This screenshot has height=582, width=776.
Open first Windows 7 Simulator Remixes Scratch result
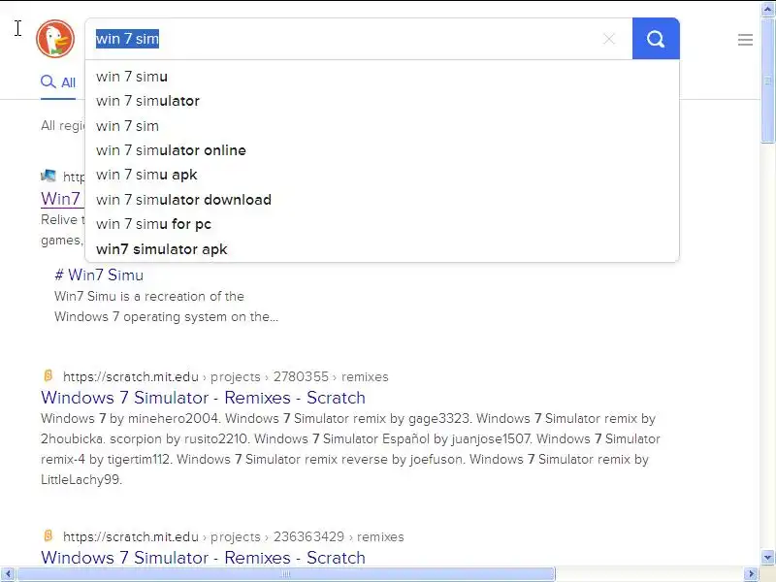click(203, 398)
